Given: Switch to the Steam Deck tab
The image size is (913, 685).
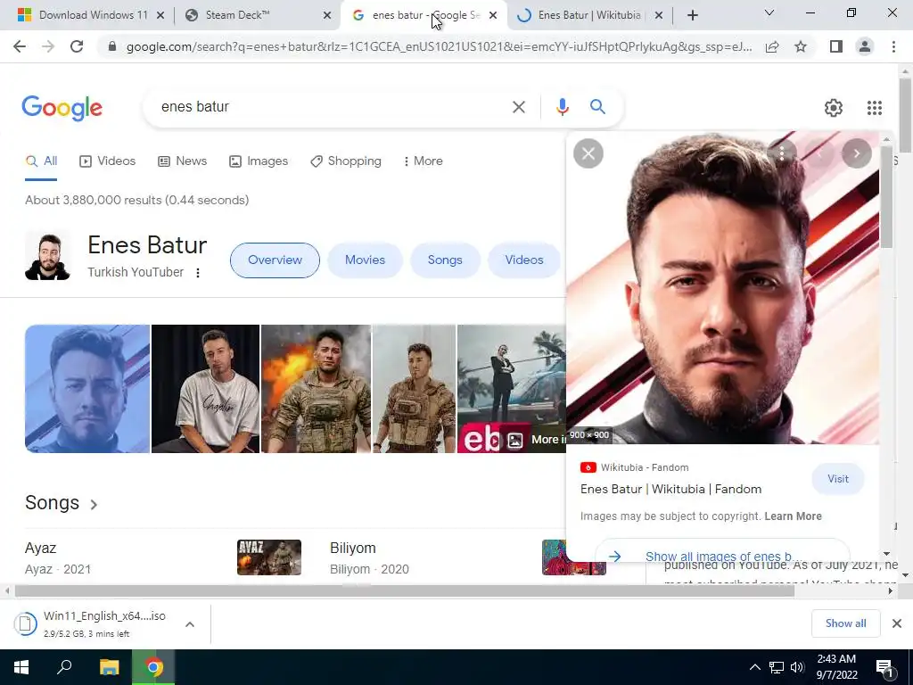Looking at the screenshot, I should point(256,15).
